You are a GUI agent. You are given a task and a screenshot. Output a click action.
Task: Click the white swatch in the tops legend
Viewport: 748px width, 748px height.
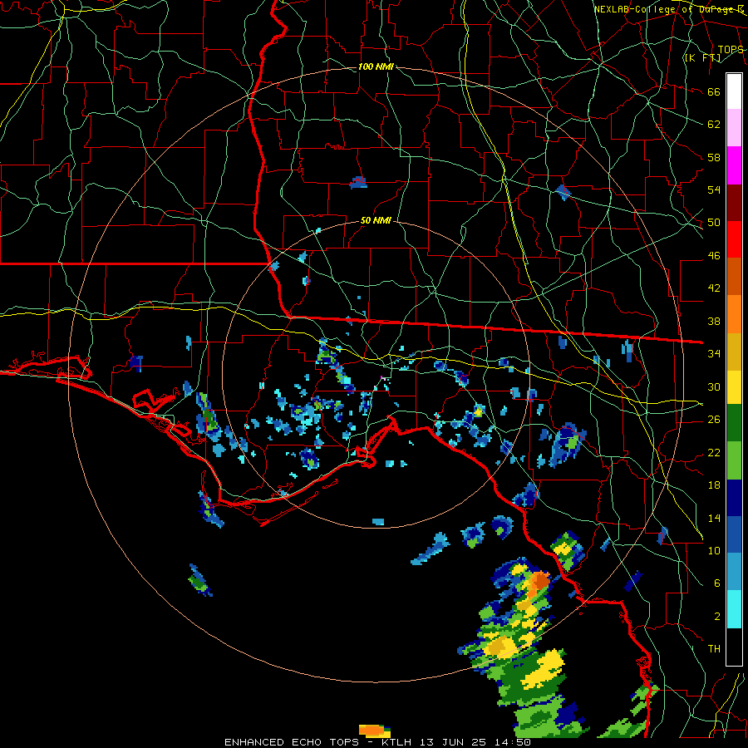pos(734,91)
